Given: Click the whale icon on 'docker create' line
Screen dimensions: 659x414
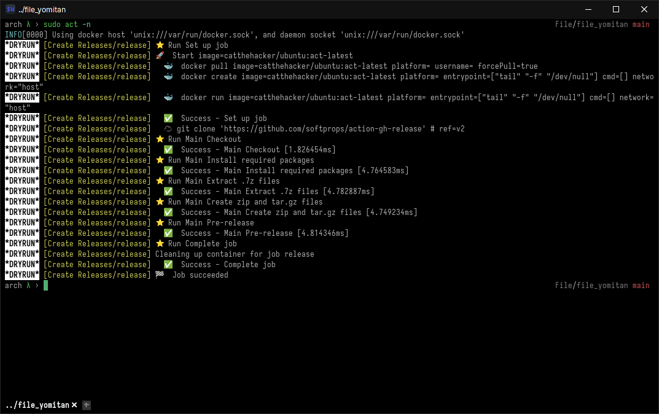Looking at the screenshot, I should (x=168, y=77).
